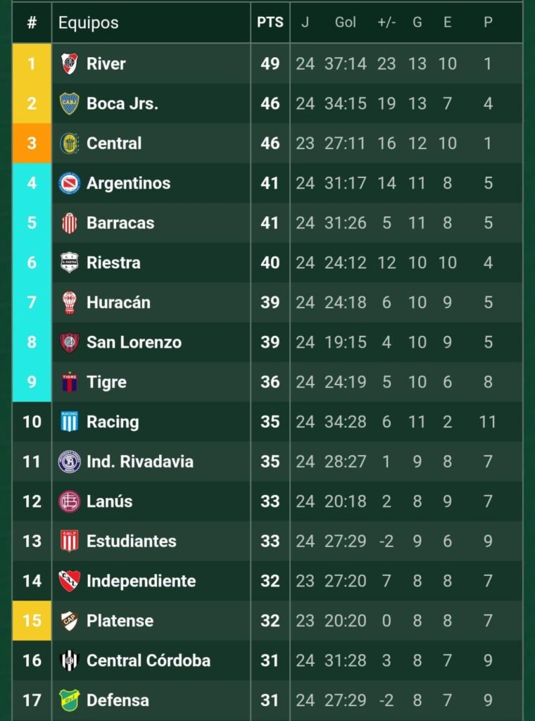Click the Barracas striped shield icon
Image resolution: width=535 pixels, height=721 pixels.
tap(70, 223)
